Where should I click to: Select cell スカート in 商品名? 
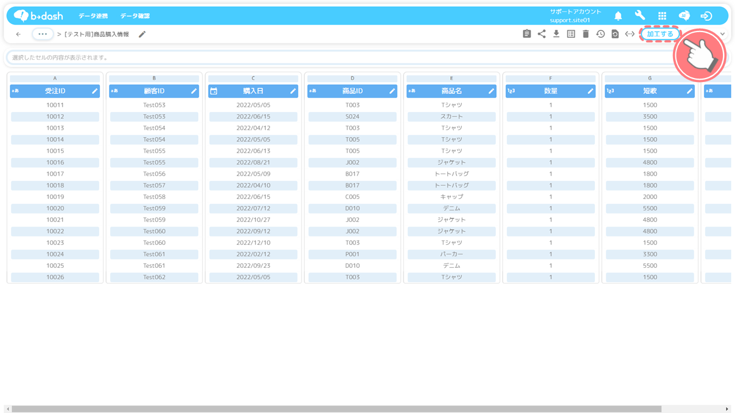[x=451, y=116]
